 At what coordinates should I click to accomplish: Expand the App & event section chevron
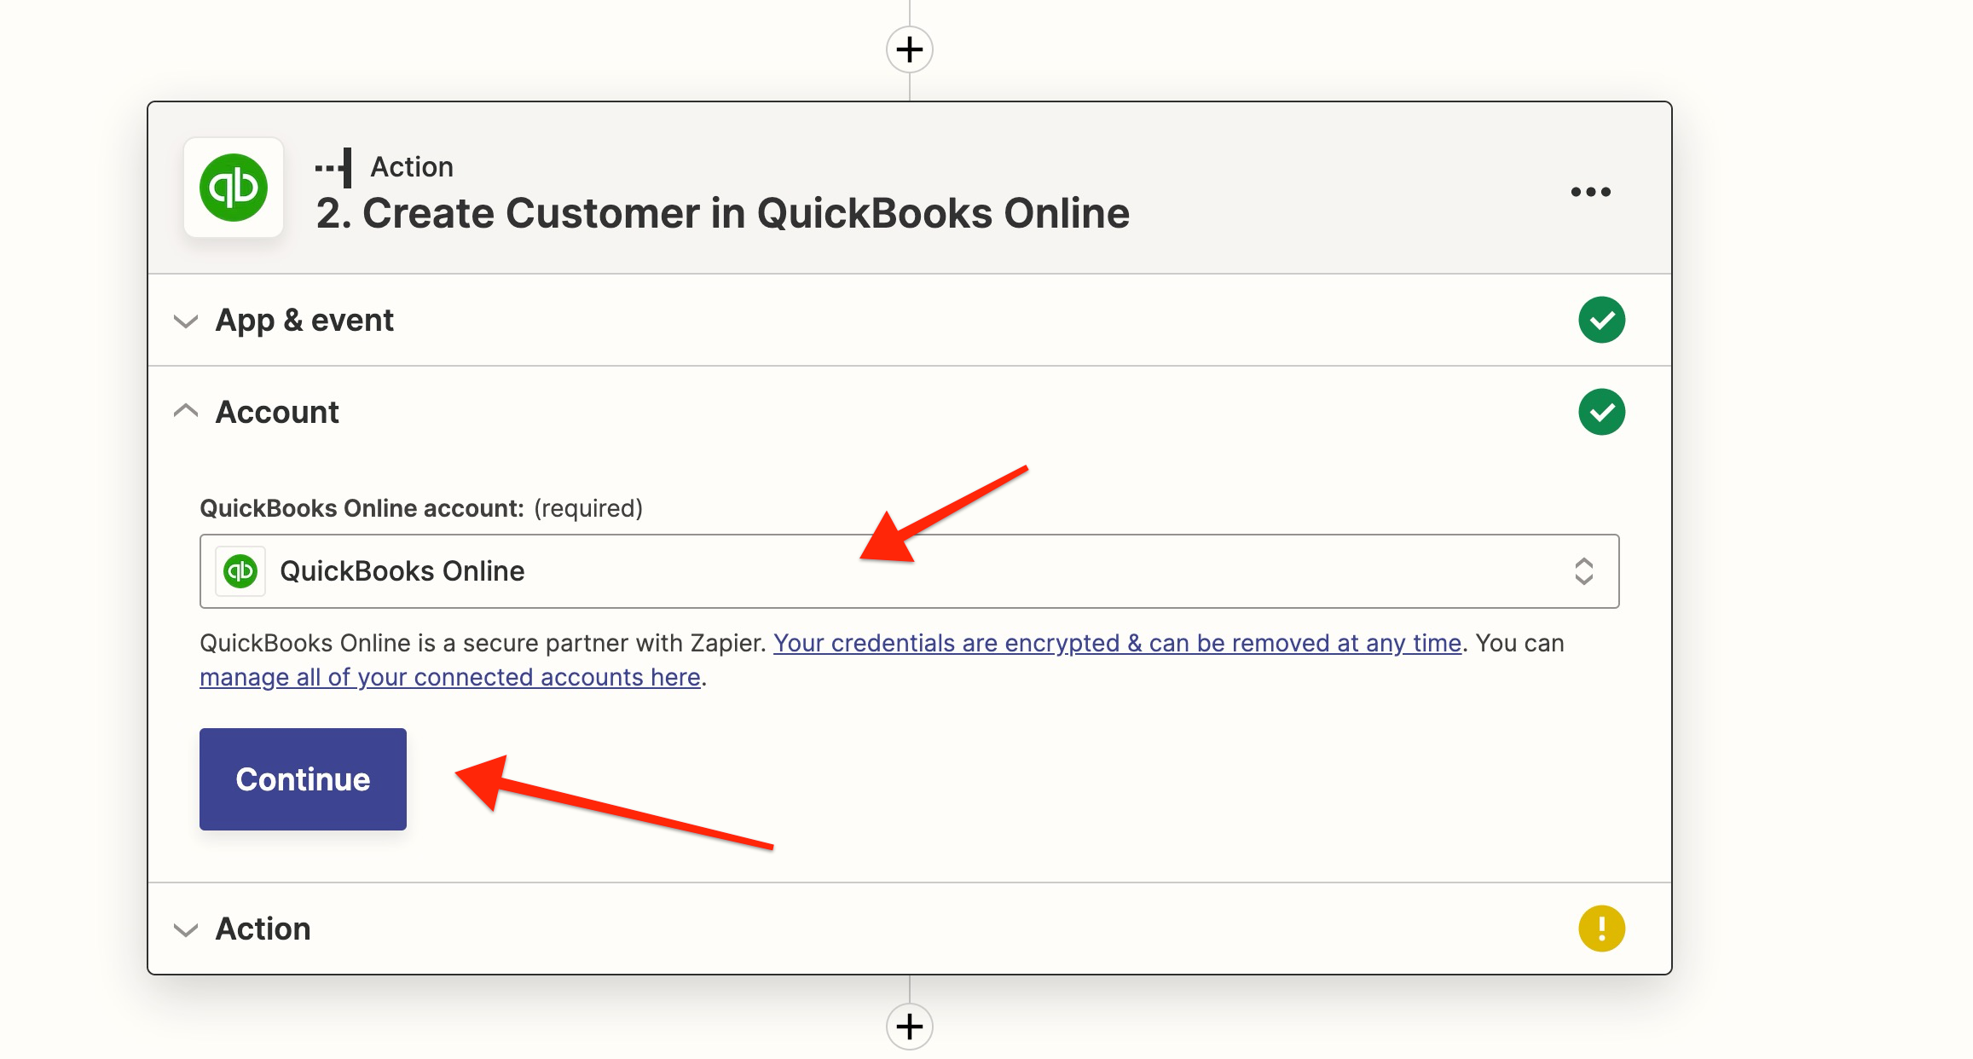(x=186, y=321)
